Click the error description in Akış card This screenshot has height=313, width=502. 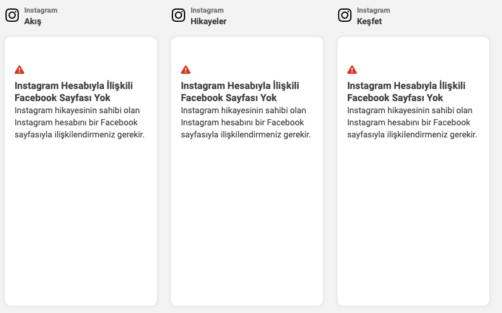pyautogui.click(x=80, y=122)
